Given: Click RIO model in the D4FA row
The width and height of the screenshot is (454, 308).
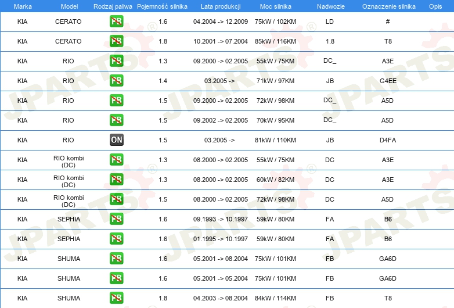Looking at the screenshot, I should [69, 140].
